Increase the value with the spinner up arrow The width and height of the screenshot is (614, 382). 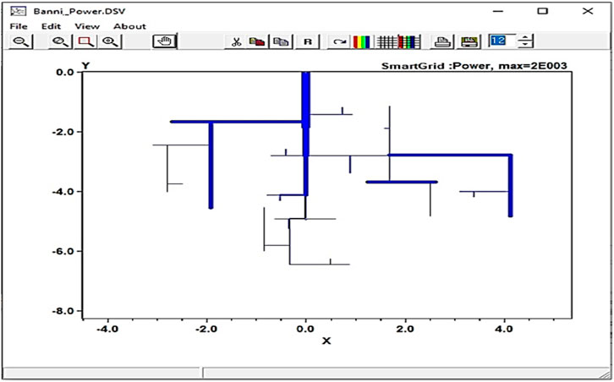tap(525, 37)
